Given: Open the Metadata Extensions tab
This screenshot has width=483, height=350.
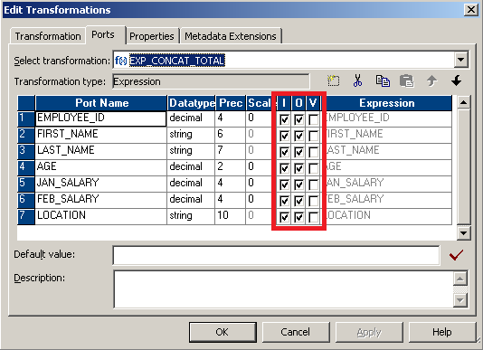Looking at the screenshot, I should 231,36.
